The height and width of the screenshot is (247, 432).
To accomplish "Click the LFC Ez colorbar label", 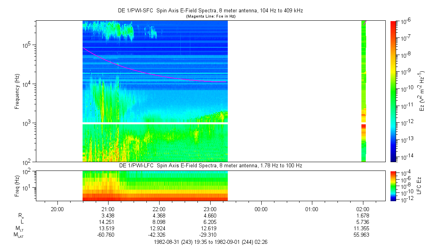I will point(418,186).
